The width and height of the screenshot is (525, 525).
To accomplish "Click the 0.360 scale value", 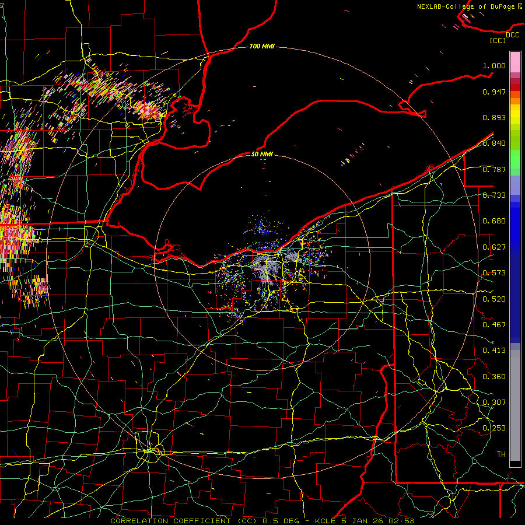I will (x=494, y=377).
